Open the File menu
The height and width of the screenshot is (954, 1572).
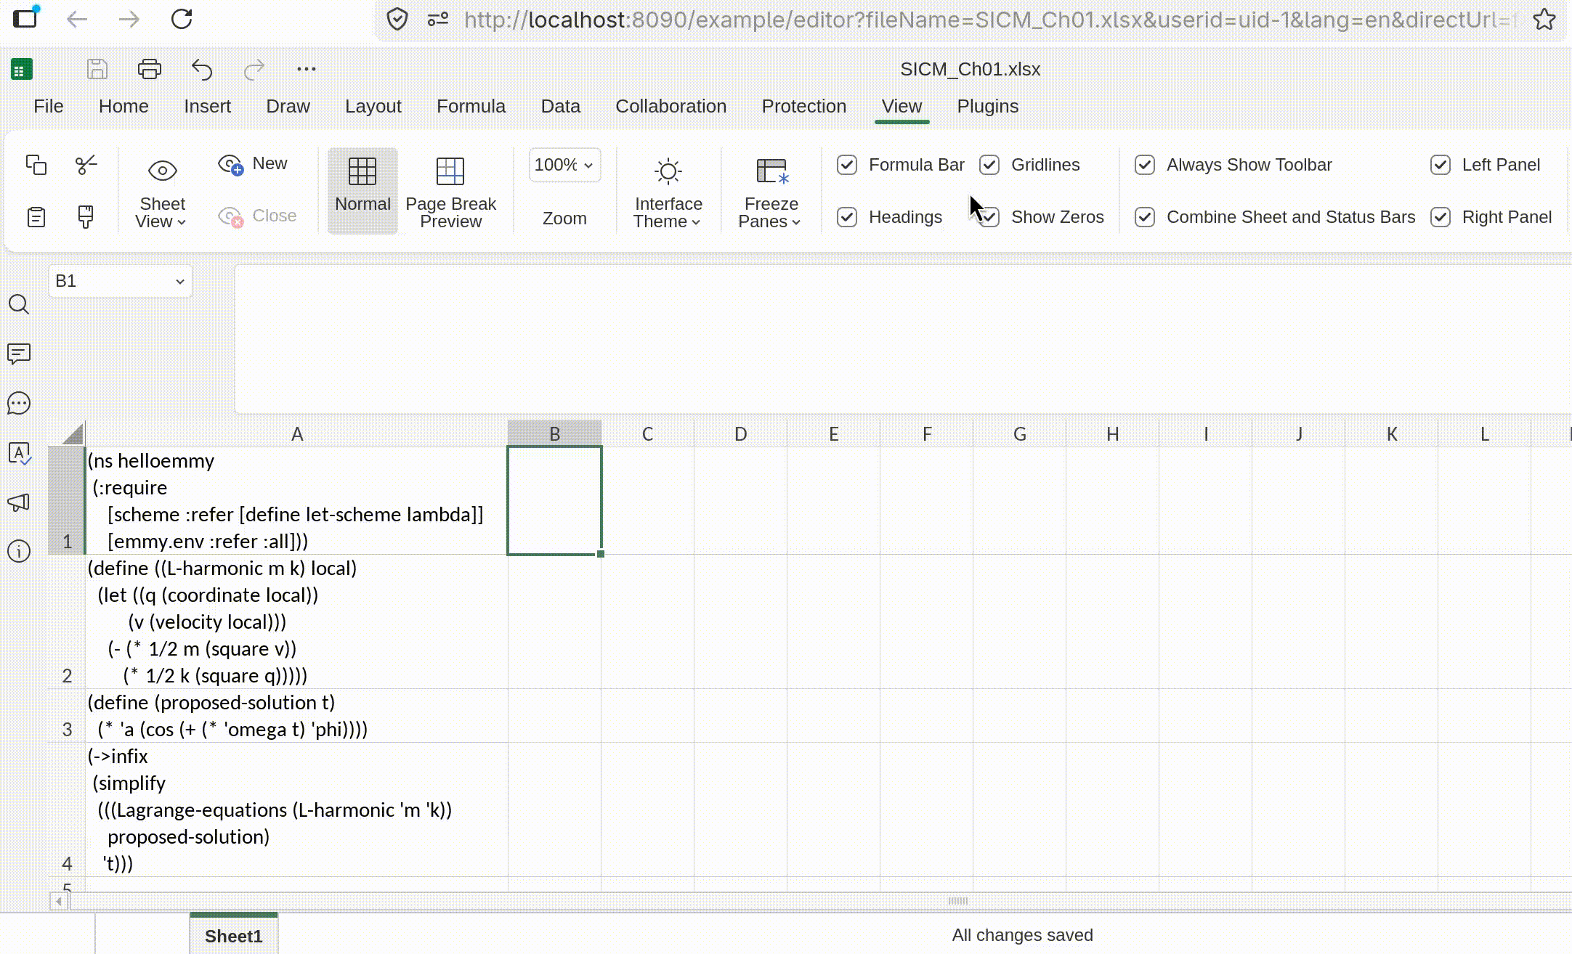[x=48, y=106]
